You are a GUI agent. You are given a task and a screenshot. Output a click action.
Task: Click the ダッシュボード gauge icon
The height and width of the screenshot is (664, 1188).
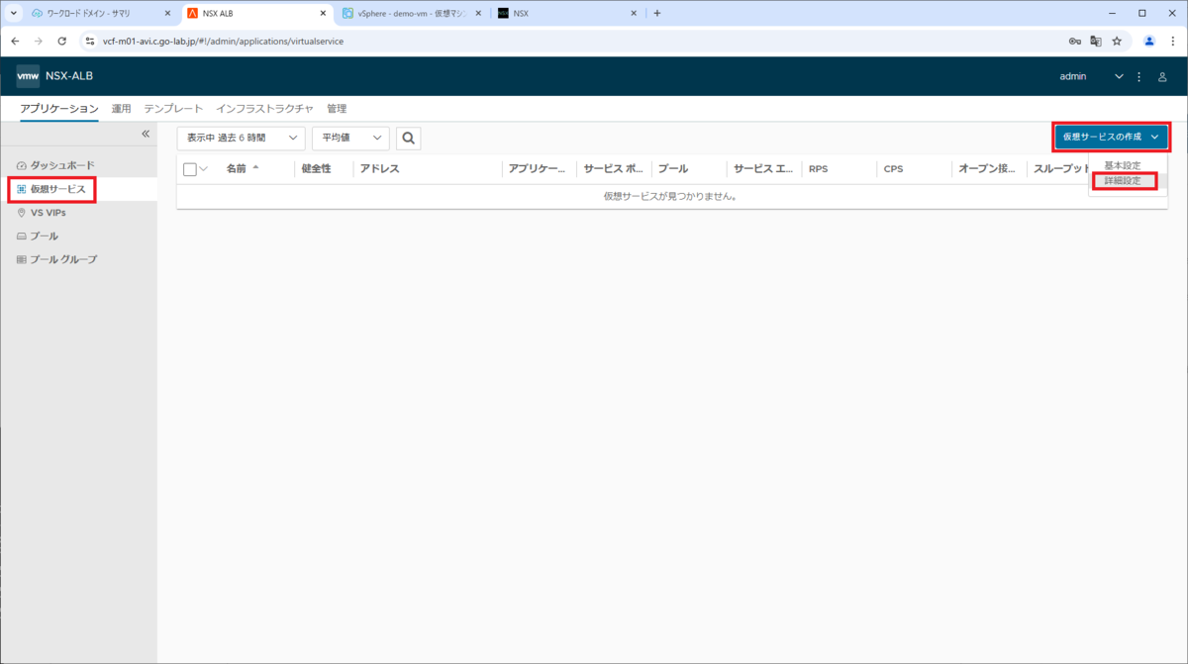[x=22, y=164]
